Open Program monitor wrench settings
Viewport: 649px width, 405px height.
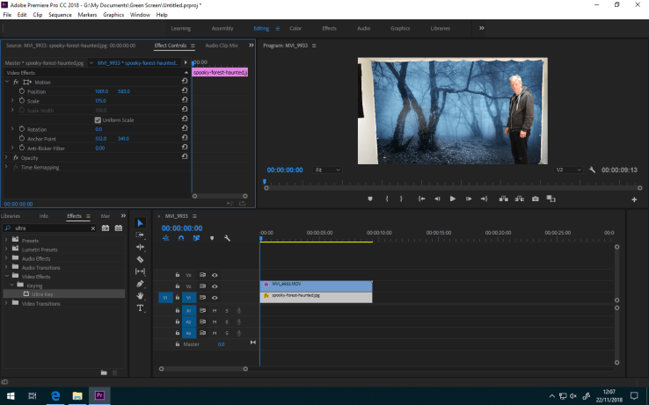click(592, 170)
